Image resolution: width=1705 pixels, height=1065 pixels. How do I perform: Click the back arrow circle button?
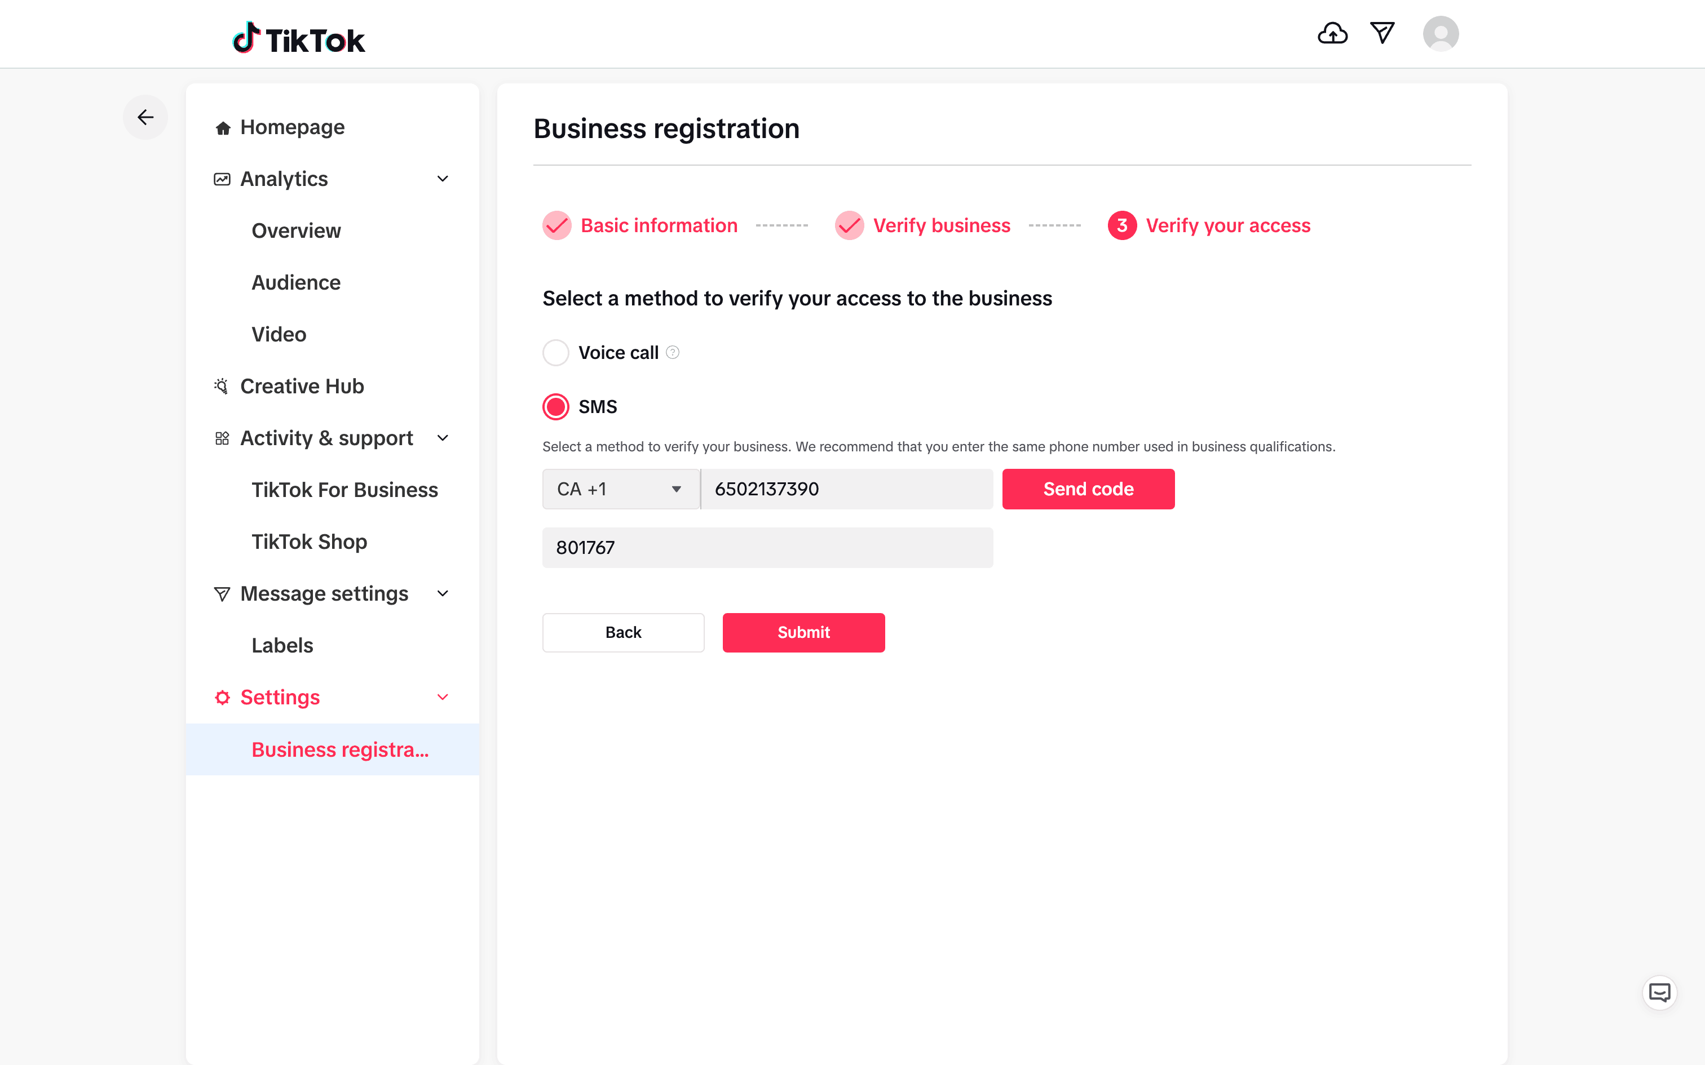point(145,117)
